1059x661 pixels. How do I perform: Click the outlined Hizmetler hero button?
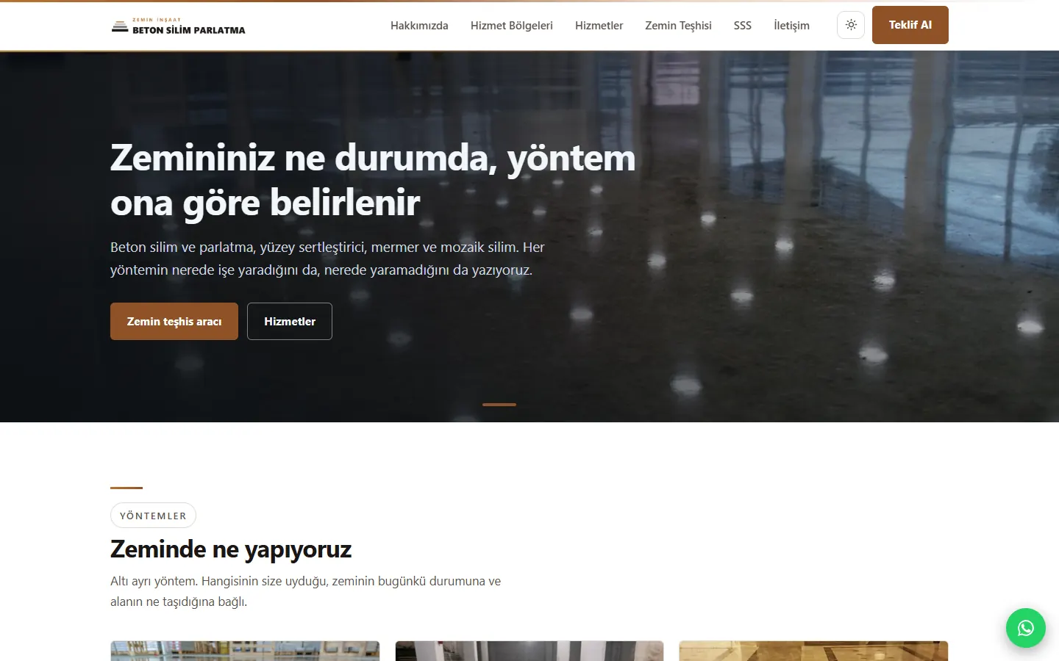[x=290, y=322]
